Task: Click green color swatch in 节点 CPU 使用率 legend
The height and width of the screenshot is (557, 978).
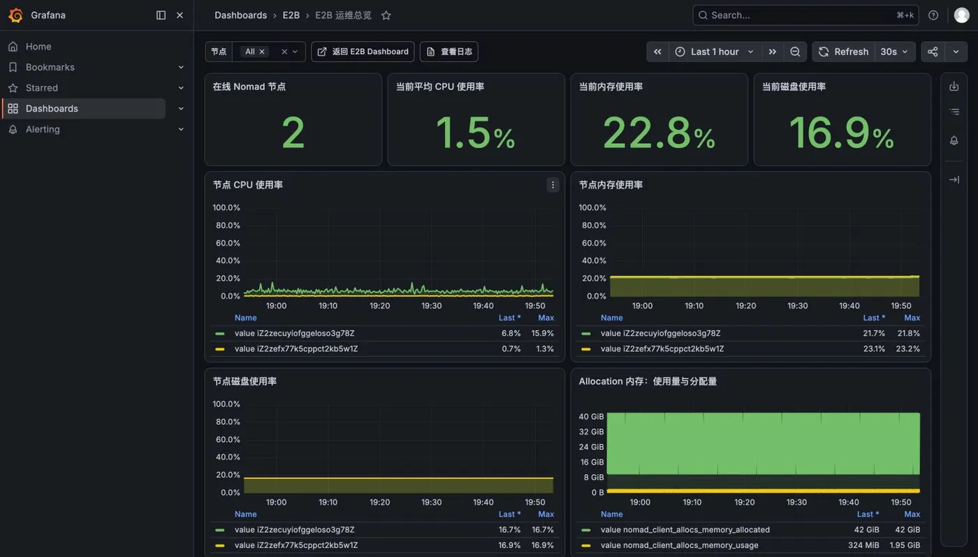Action: pyautogui.click(x=220, y=334)
